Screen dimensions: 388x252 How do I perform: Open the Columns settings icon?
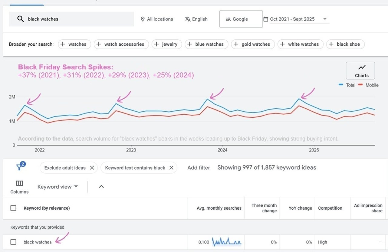[19, 183]
